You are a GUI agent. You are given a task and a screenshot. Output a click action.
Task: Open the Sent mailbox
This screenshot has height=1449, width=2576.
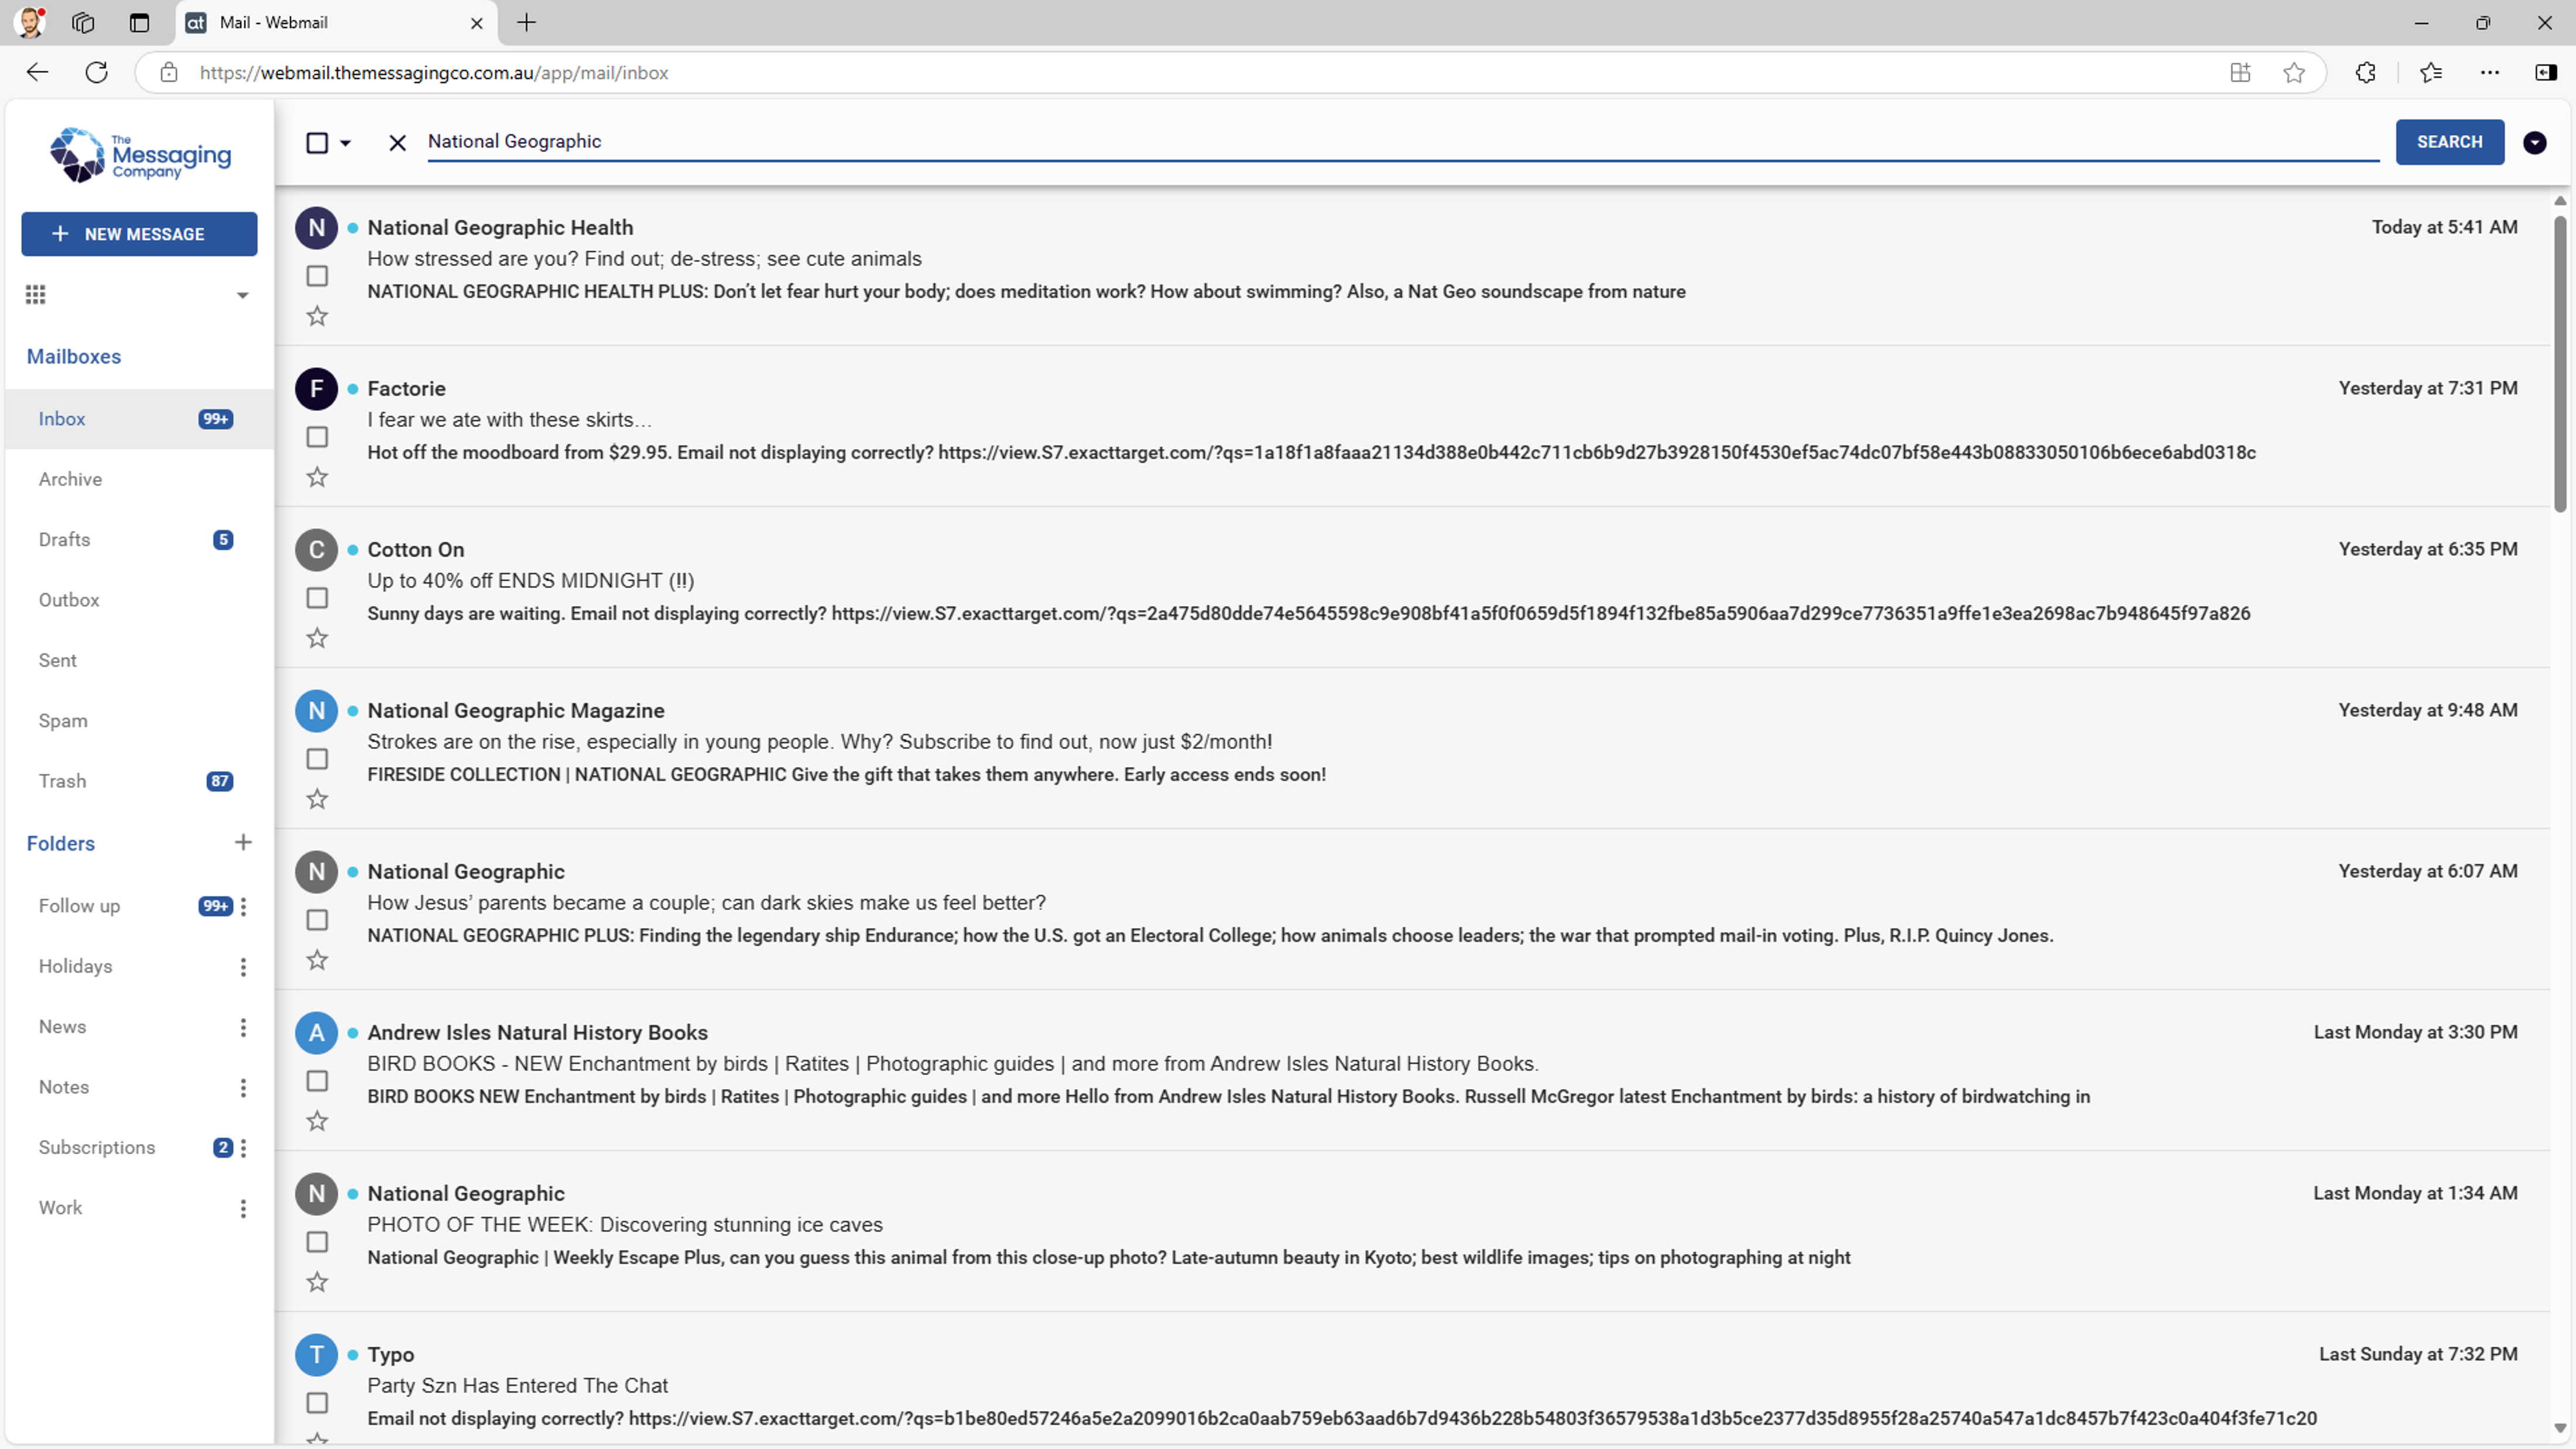click(139, 660)
